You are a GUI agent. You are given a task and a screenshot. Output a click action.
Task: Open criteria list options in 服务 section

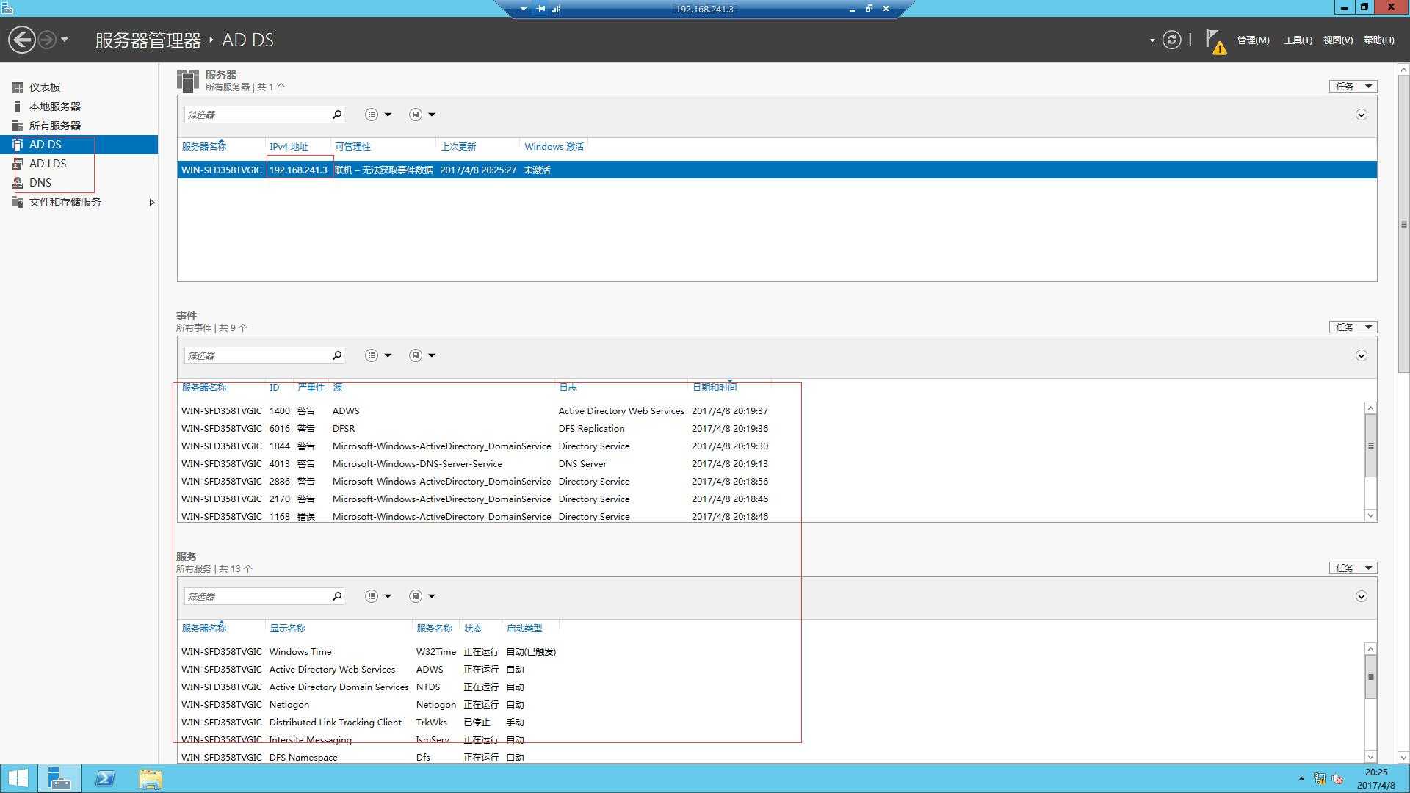(378, 596)
